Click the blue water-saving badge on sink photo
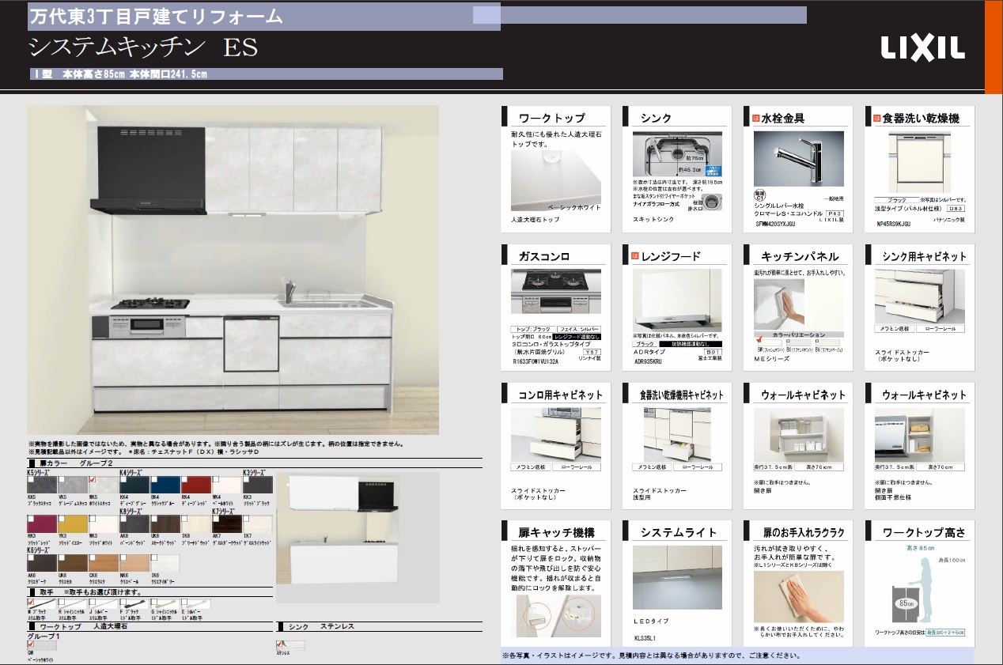This screenshot has width=1003, height=665. (714, 171)
